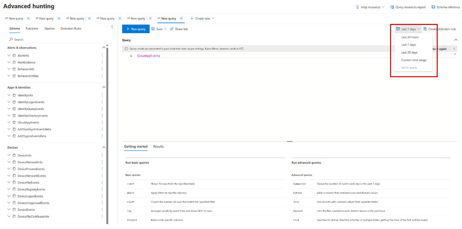Collapse Apps & identities section
462x229 pixels.
click(x=104, y=87)
